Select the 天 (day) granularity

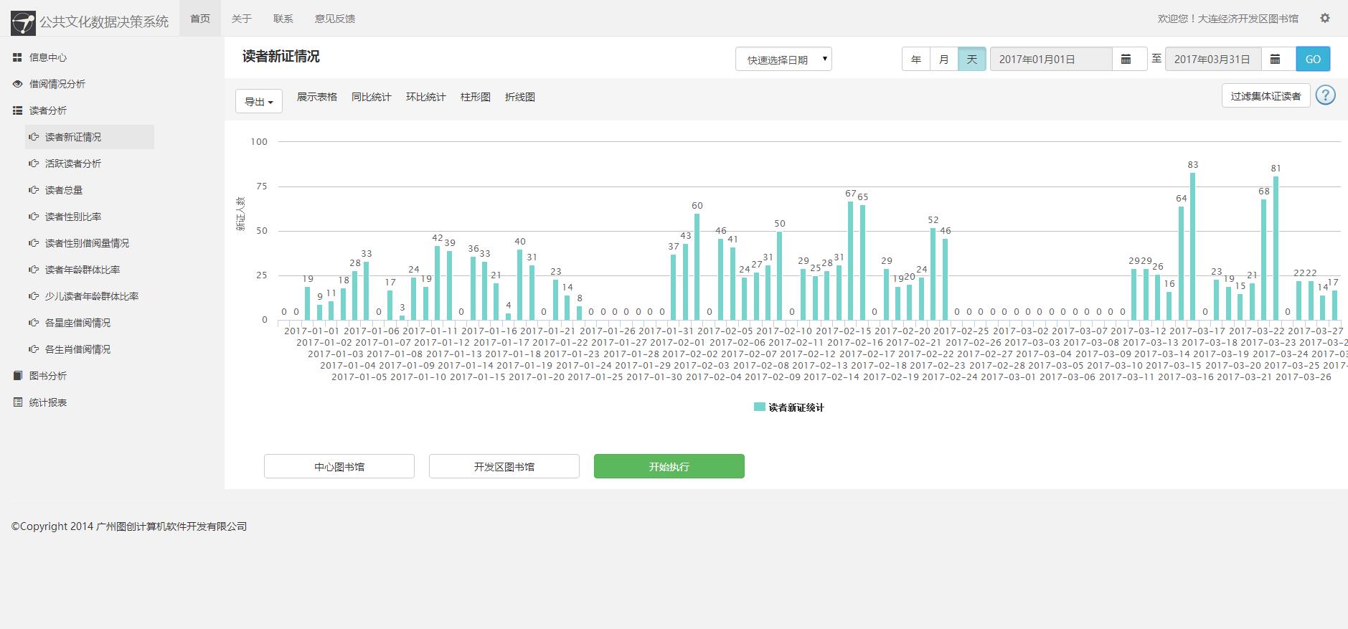click(971, 60)
